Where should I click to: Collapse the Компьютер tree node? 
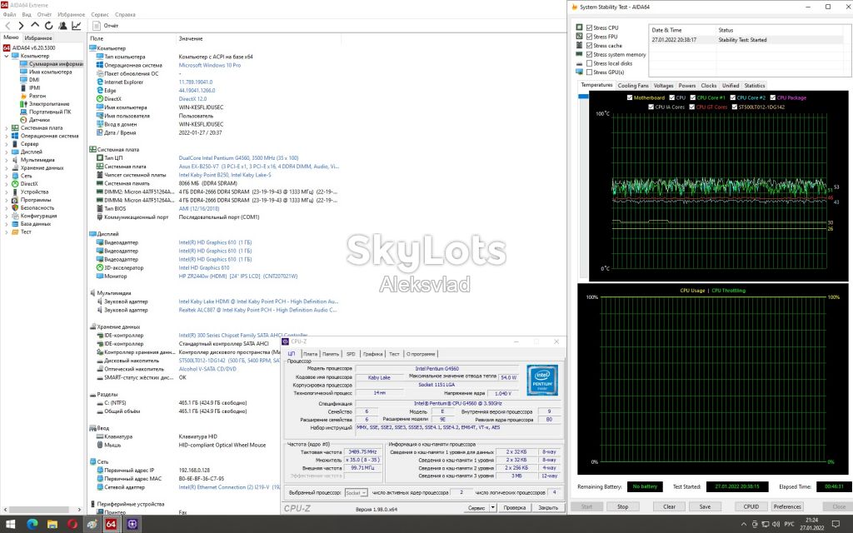point(7,56)
